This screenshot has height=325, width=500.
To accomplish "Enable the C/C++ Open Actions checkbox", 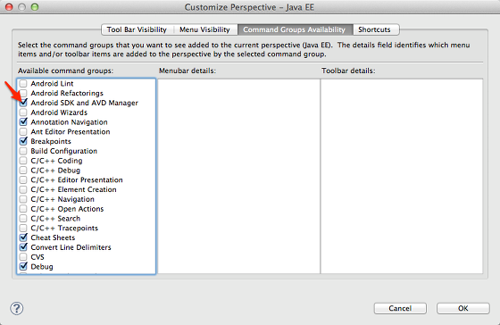I will 23,209.
